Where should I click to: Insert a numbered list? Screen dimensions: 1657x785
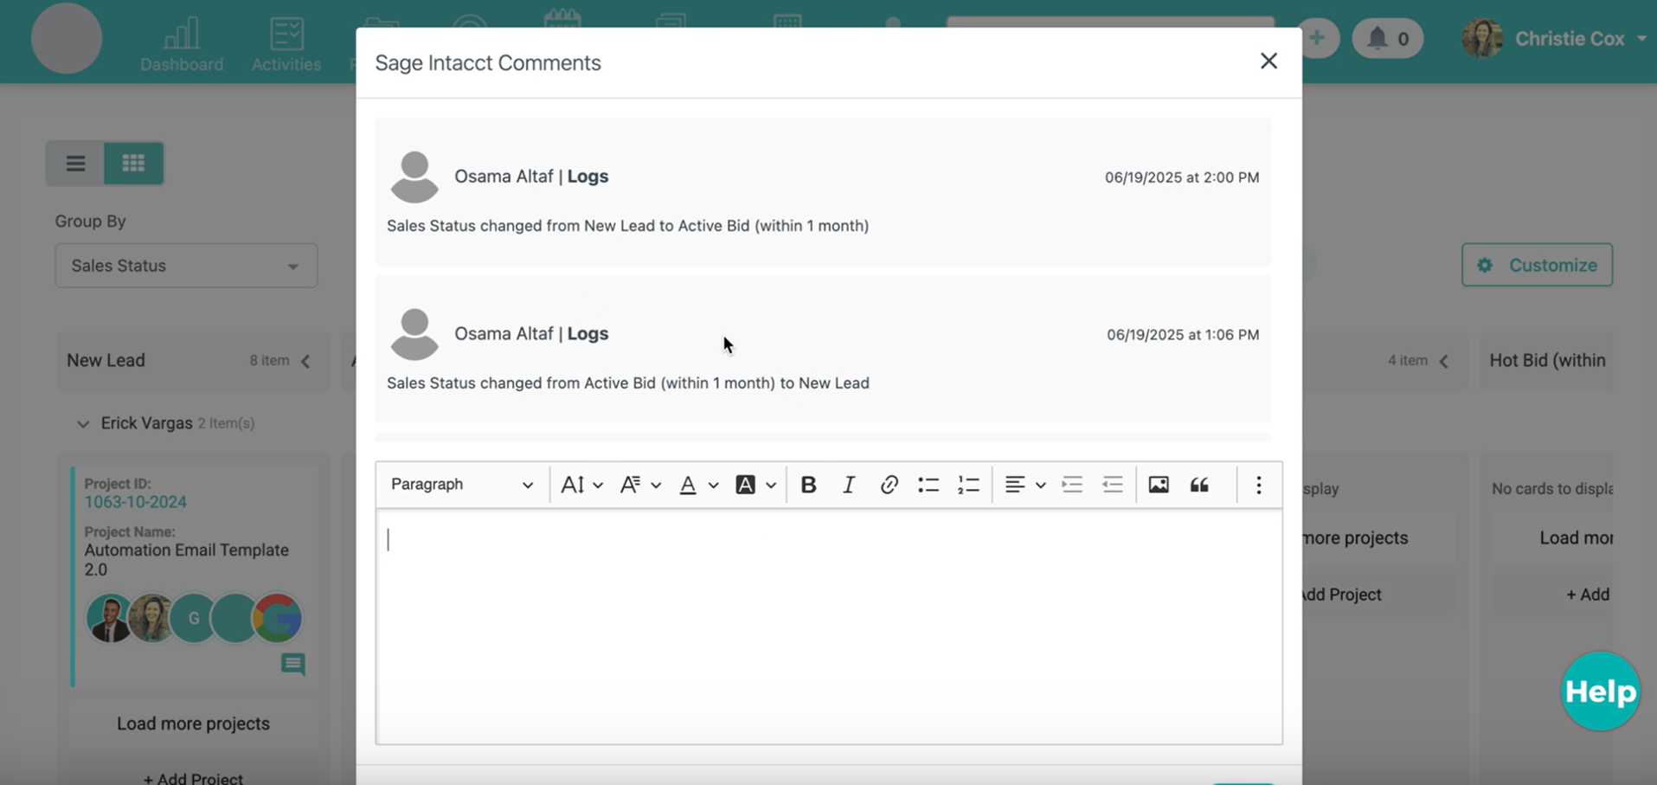(x=968, y=485)
